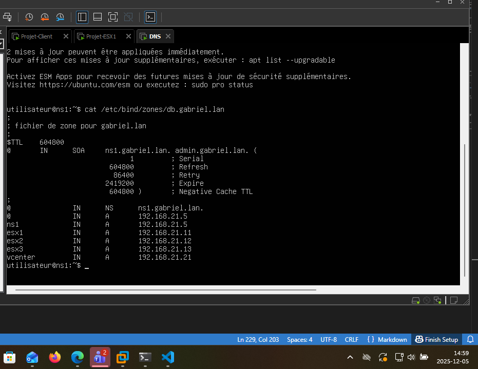Open the VS Code notifications bell
Screen dimensions: 478x369
tap(470, 340)
